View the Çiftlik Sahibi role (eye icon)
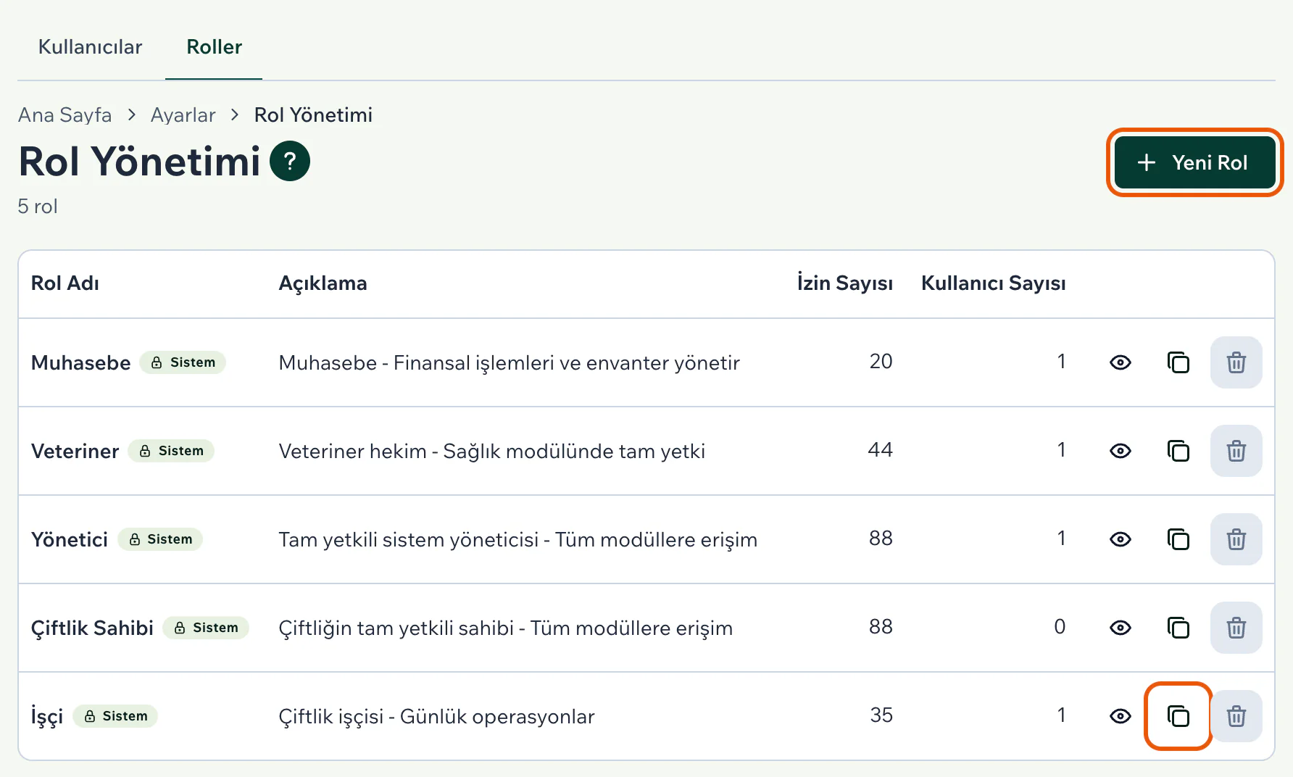This screenshot has width=1293, height=777. point(1121,628)
